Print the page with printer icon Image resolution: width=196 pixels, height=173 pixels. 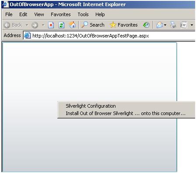[173, 25]
